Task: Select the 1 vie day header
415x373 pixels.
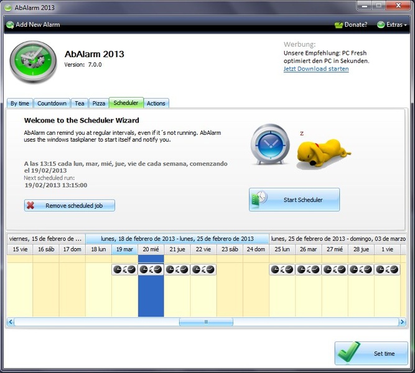Action: 387,249
